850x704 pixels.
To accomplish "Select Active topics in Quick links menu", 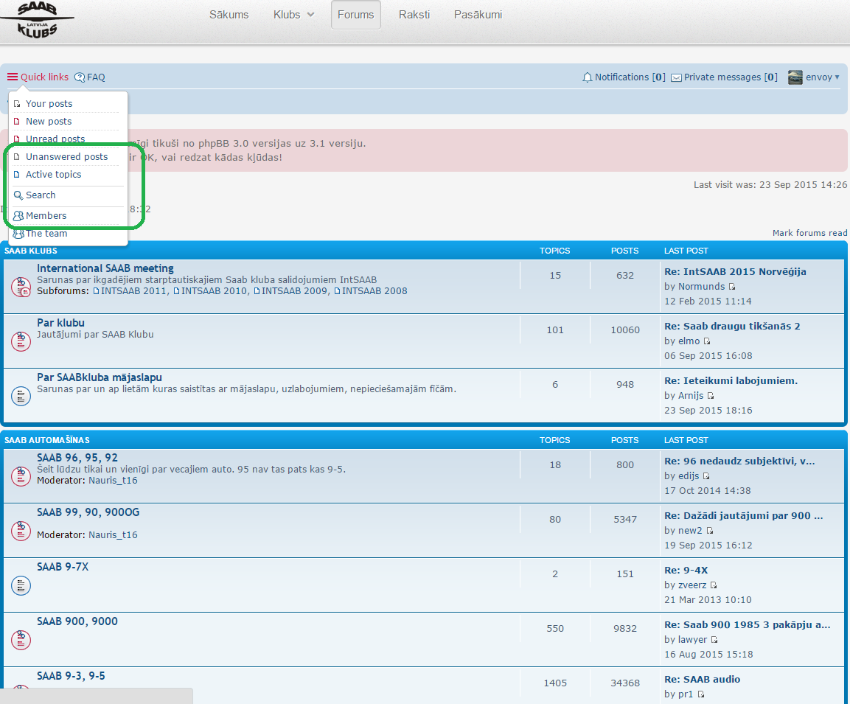I will pos(53,175).
